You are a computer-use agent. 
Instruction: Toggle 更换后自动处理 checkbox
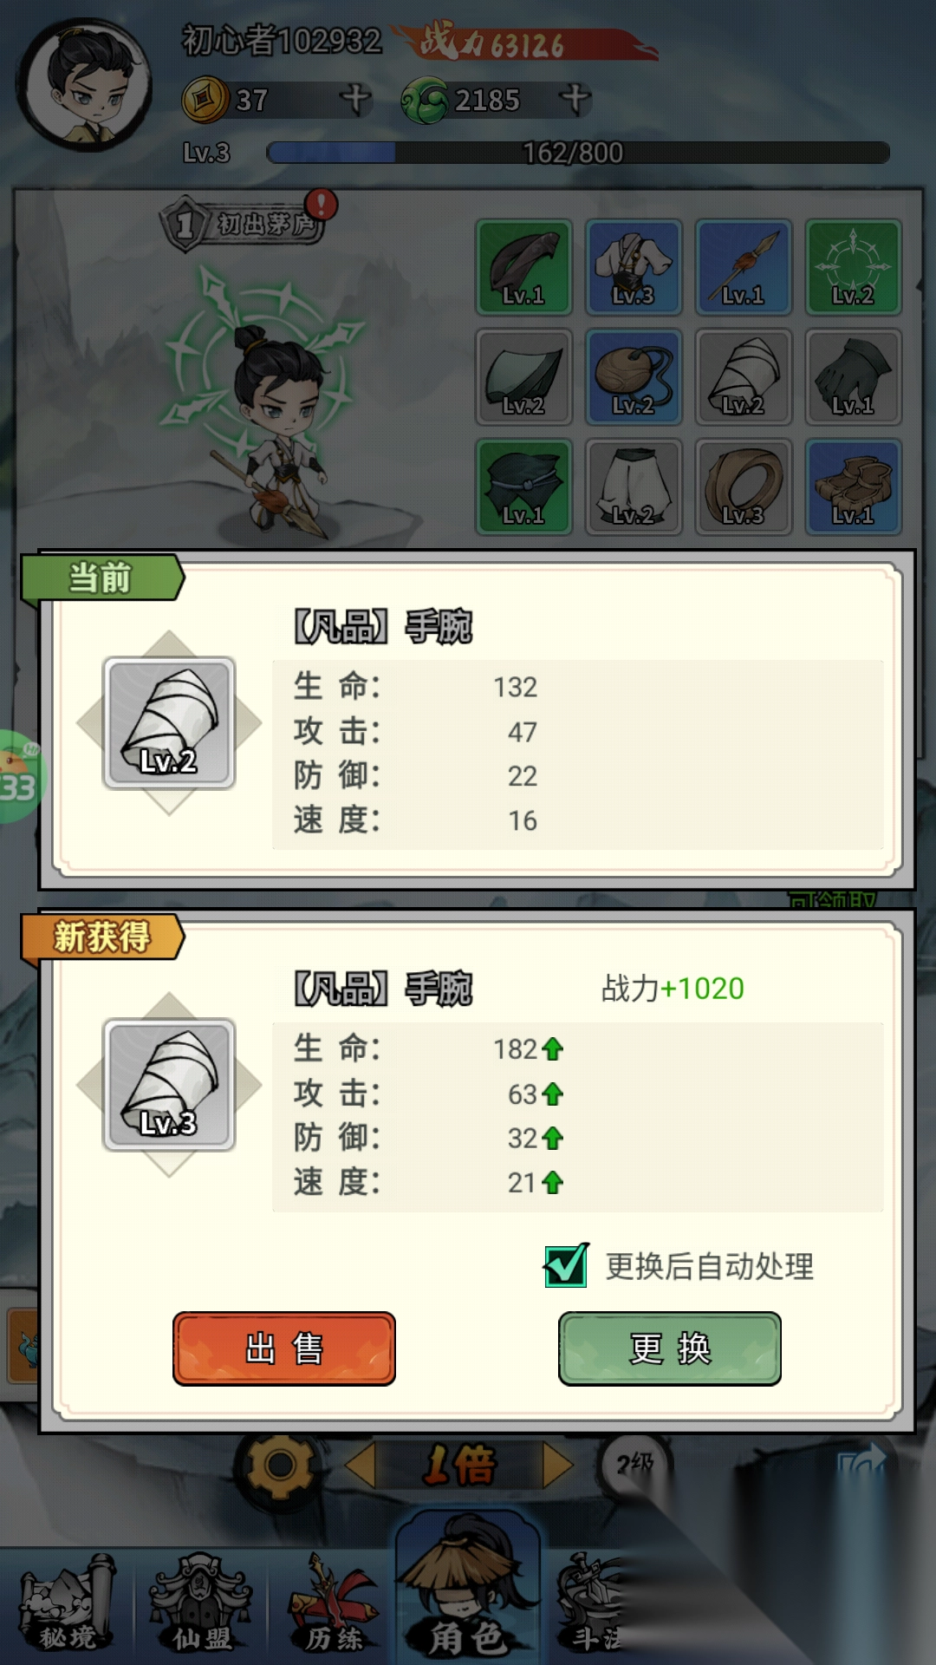click(x=566, y=1265)
